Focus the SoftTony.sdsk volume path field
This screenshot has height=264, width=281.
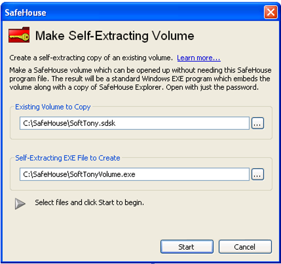click(134, 123)
